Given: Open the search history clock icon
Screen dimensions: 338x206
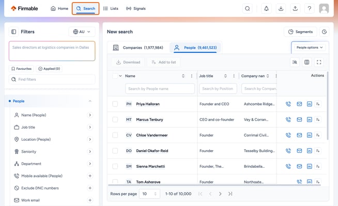Looking at the screenshot, I should 324,32.
